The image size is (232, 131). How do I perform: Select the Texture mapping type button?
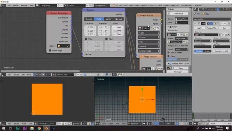89,19
